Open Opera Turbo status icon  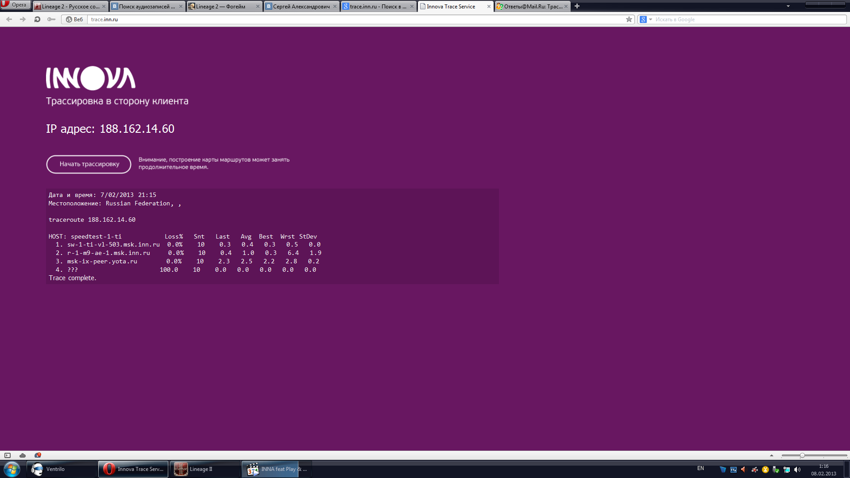point(38,455)
